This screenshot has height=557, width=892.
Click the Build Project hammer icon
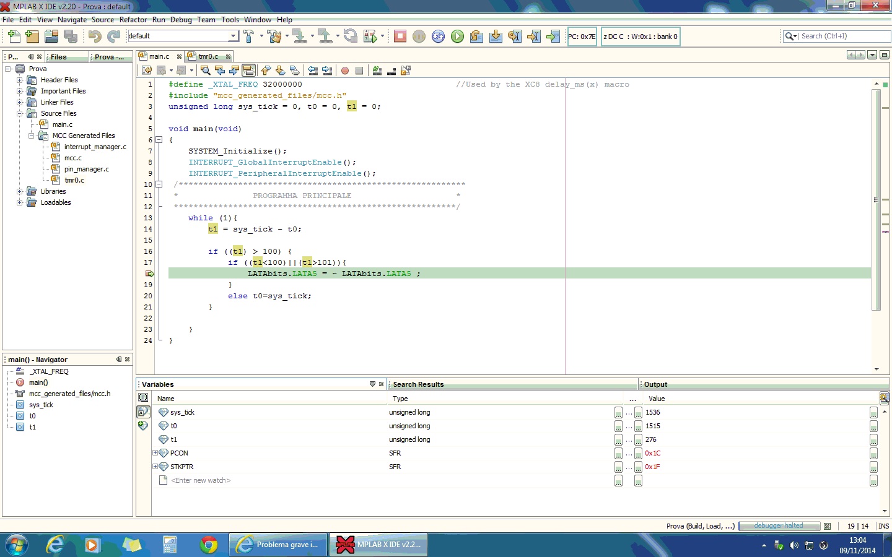249,37
